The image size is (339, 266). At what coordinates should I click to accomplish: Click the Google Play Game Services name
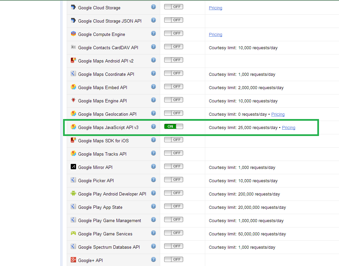click(x=105, y=234)
